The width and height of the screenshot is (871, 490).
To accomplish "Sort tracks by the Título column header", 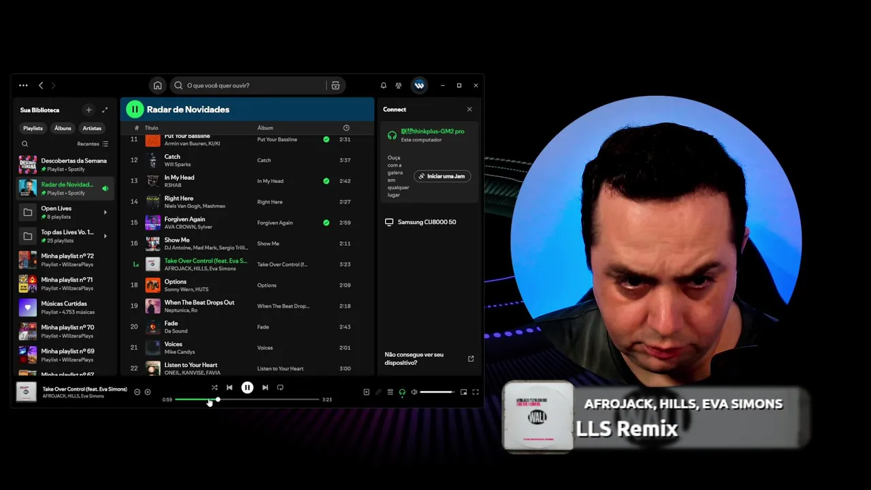I will (x=151, y=128).
